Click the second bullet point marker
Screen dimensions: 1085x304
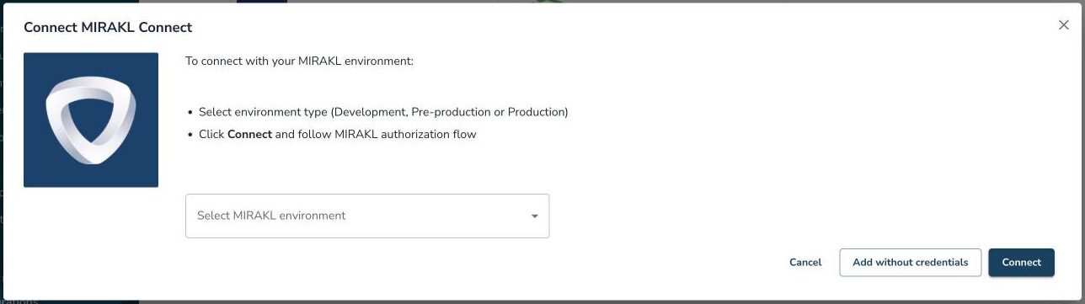pos(190,135)
